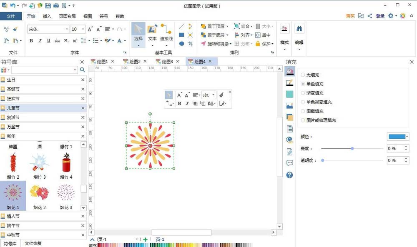Image resolution: width=417 pixels, height=247 pixels.
Task: Choose the rectangle drawing tool
Action: (x=183, y=35)
